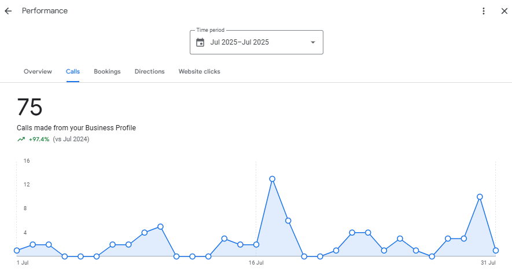This screenshot has height=275, width=512.
Task: Select the second-highest peak point near 31 Jul
Action: point(480,197)
